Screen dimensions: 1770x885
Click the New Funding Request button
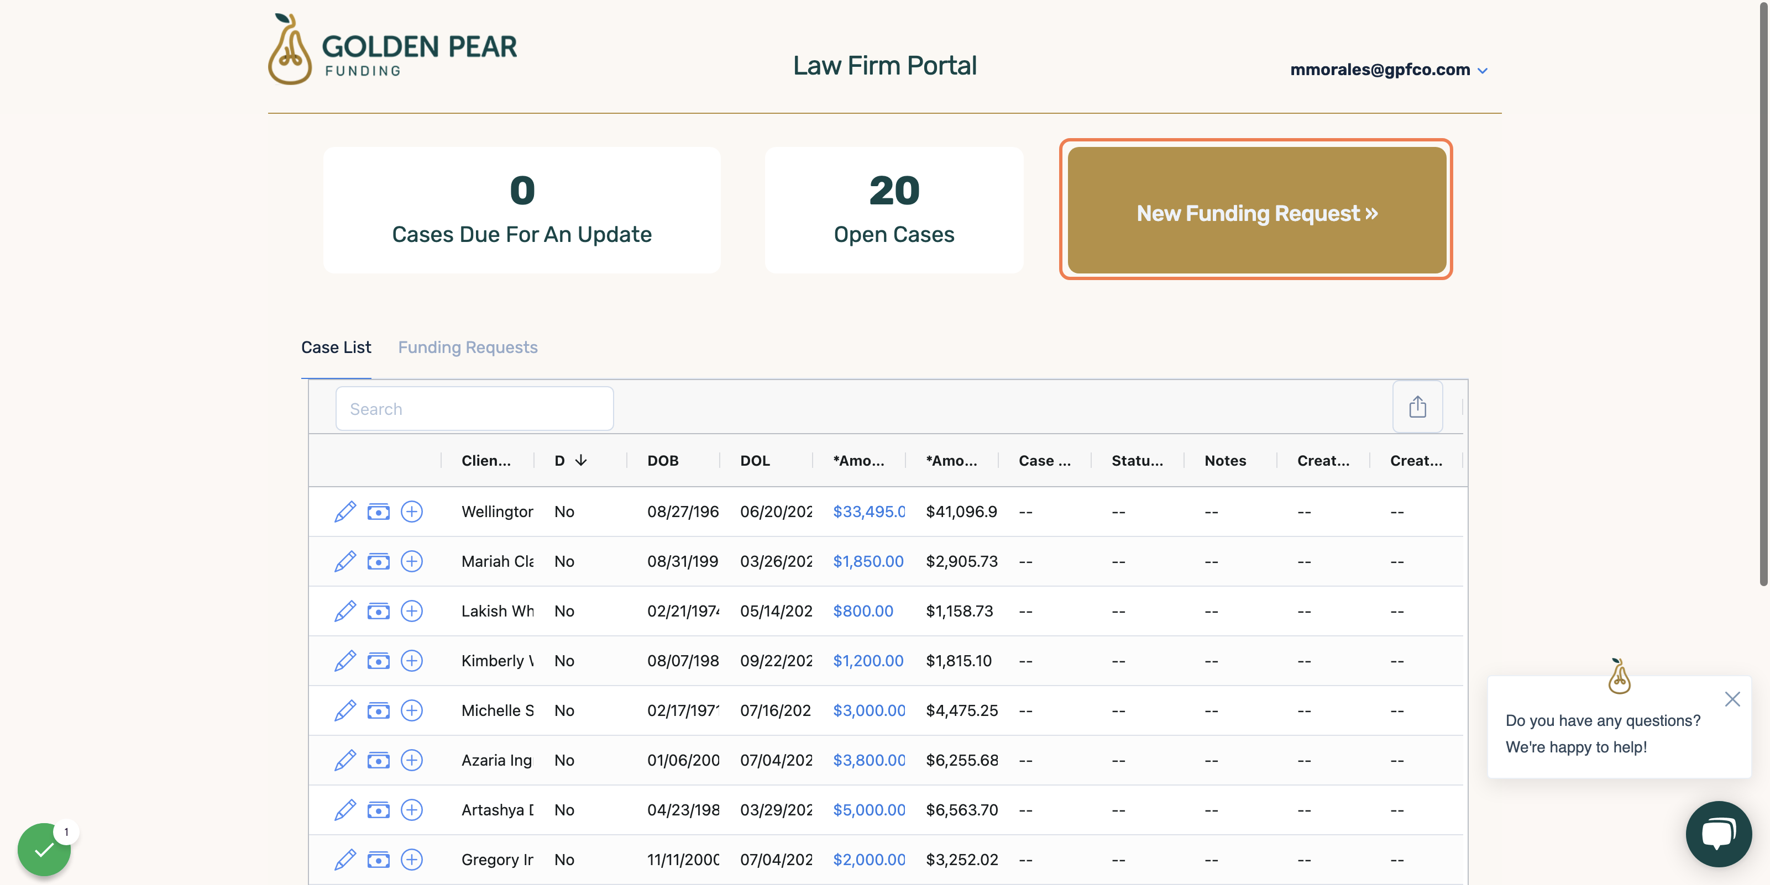(1256, 210)
